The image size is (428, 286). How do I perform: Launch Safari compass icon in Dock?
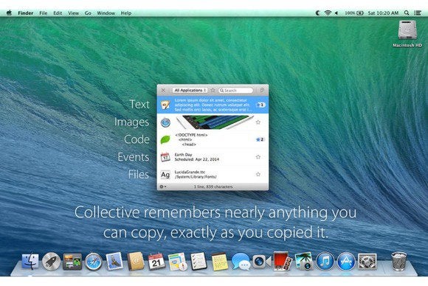[94, 262]
